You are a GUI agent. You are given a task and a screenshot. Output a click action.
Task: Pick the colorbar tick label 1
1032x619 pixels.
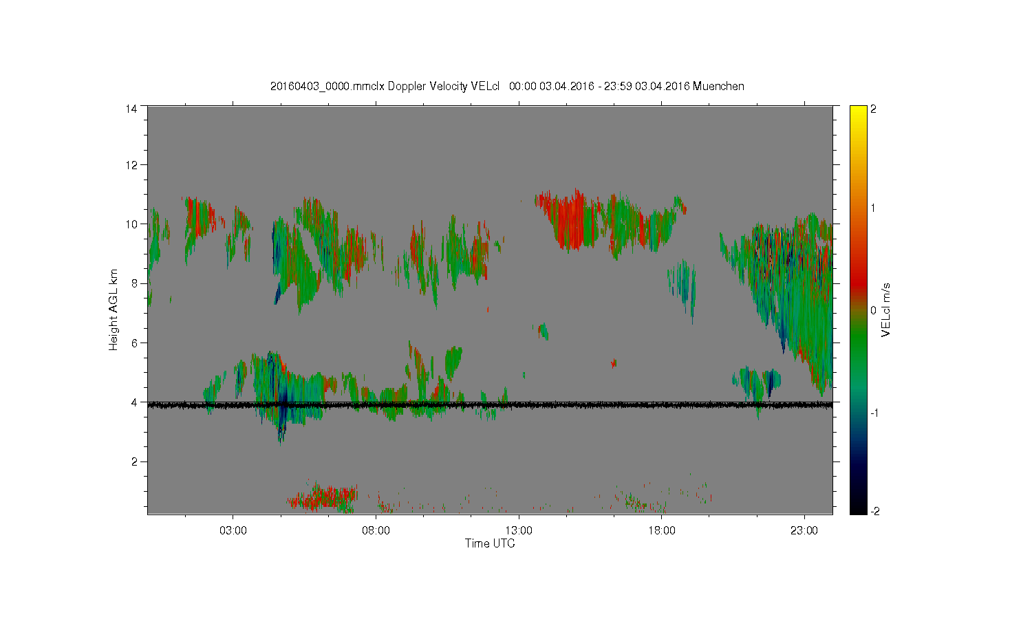pyautogui.click(x=874, y=208)
